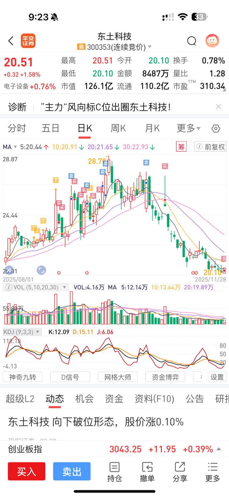Viewport: 229px width, 497px height.
Task: Open the 前复权 adjustment selector
Action: click(210, 147)
